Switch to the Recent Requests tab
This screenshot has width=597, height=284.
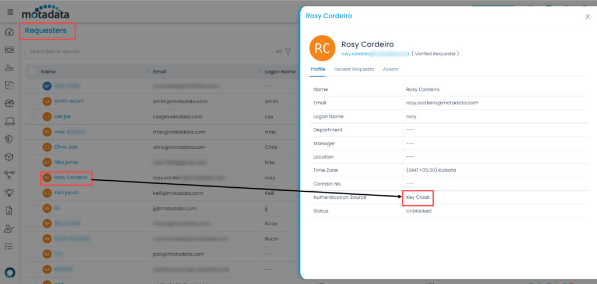354,69
